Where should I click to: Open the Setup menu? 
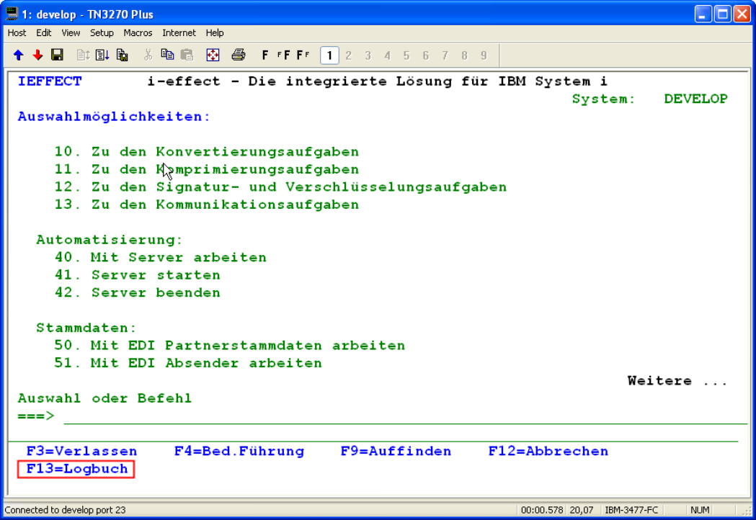[x=102, y=33]
